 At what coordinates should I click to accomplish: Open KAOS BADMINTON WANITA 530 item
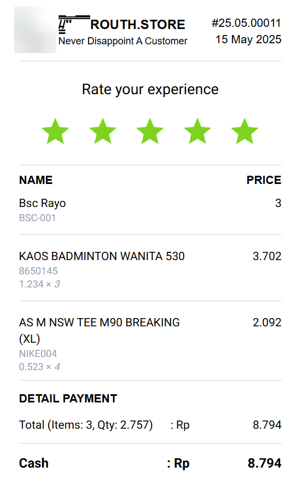(102, 256)
